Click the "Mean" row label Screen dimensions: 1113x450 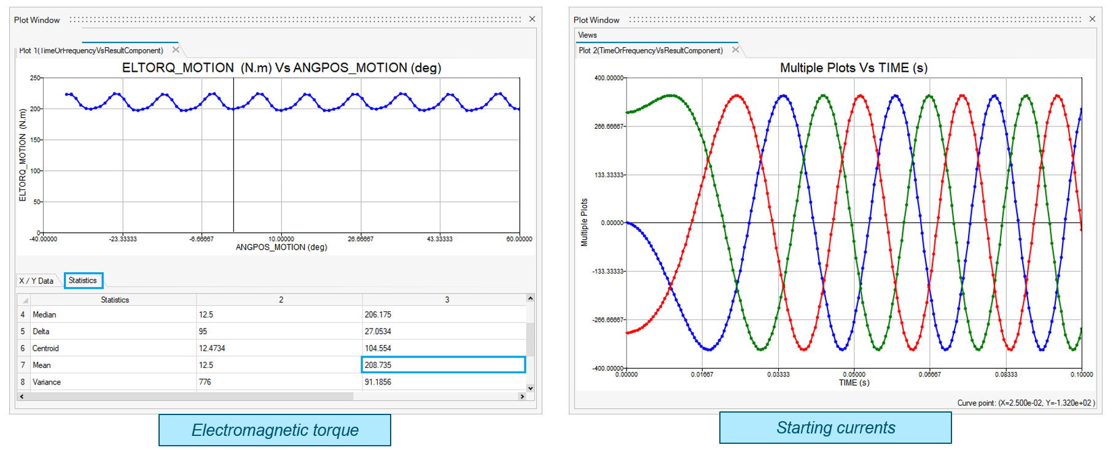coord(42,365)
